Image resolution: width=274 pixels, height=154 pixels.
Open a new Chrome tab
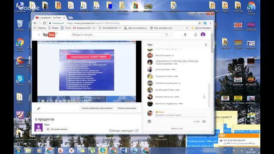coord(70,18)
